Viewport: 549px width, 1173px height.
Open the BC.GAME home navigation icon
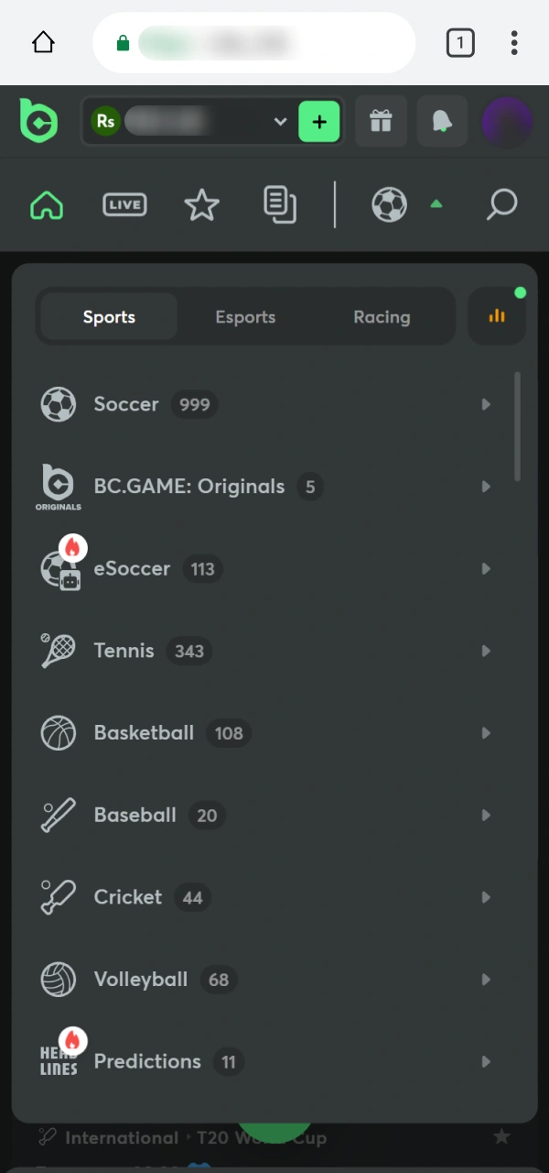pyautogui.click(x=46, y=204)
